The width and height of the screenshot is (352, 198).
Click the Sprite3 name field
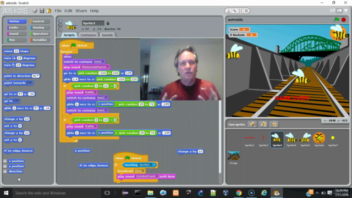tap(93, 23)
